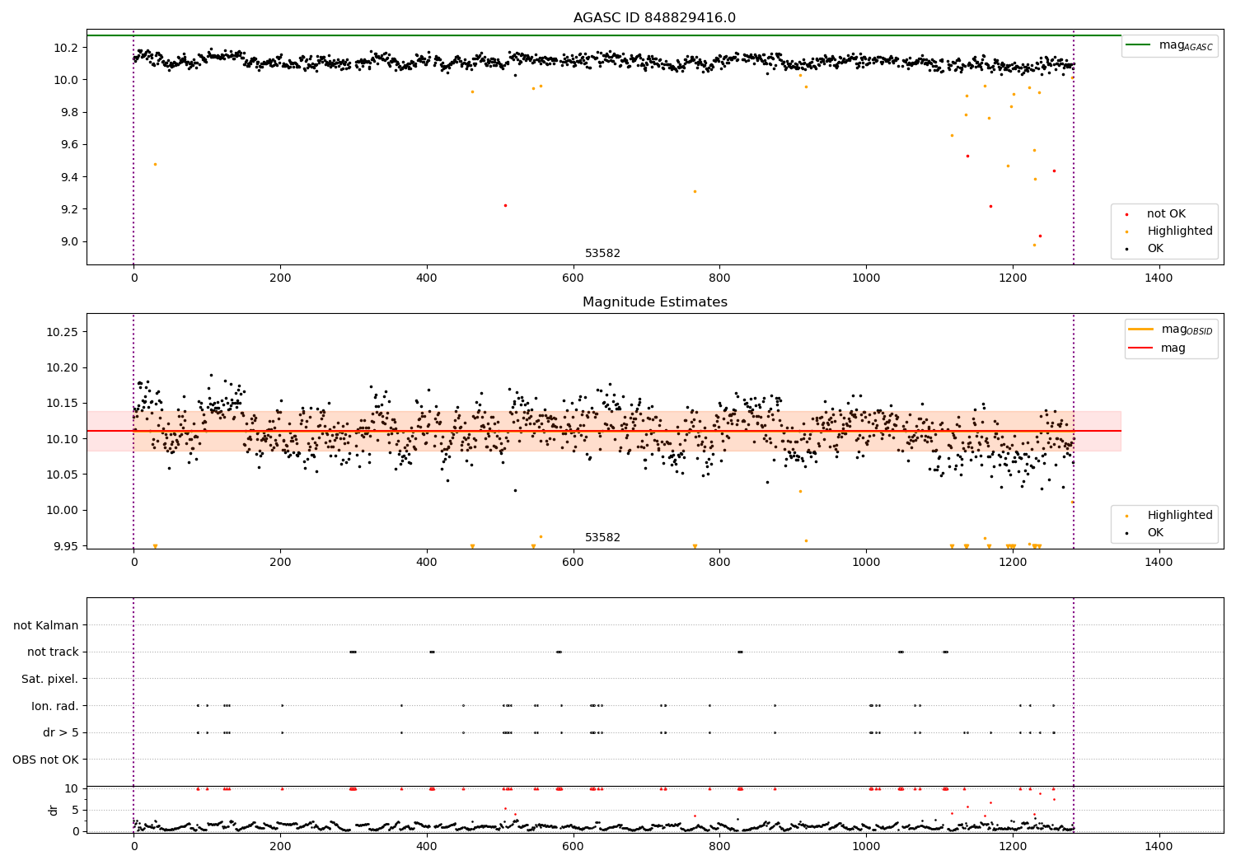1236x865 pixels.
Task: Click the 600 x-axis tick in bottom plot
Action: pyautogui.click(x=573, y=846)
